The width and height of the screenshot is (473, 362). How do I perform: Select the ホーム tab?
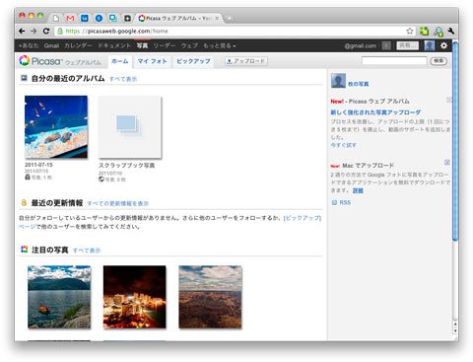pos(120,61)
